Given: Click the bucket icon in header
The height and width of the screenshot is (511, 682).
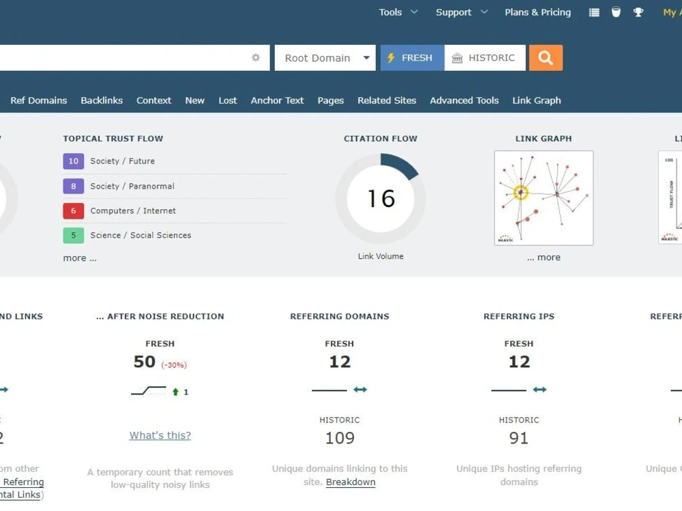Looking at the screenshot, I should click(616, 12).
